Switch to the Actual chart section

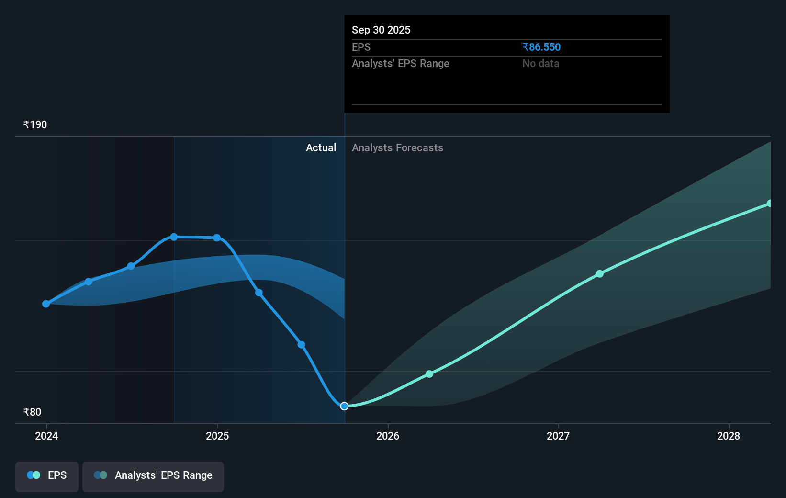pyautogui.click(x=321, y=147)
